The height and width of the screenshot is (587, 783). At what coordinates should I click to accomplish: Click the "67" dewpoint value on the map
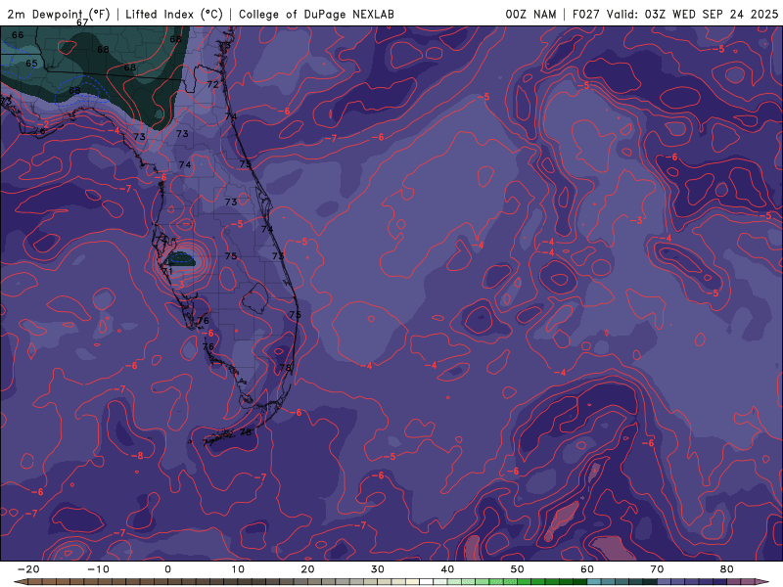tap(82, 23)
